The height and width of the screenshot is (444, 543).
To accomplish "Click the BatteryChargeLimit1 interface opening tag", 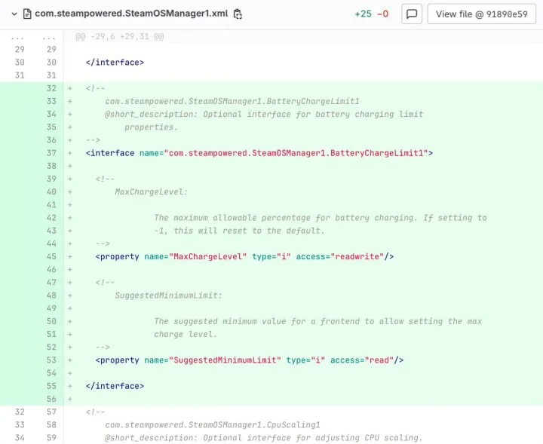I will pyautogui.click(x=259, y=153).
